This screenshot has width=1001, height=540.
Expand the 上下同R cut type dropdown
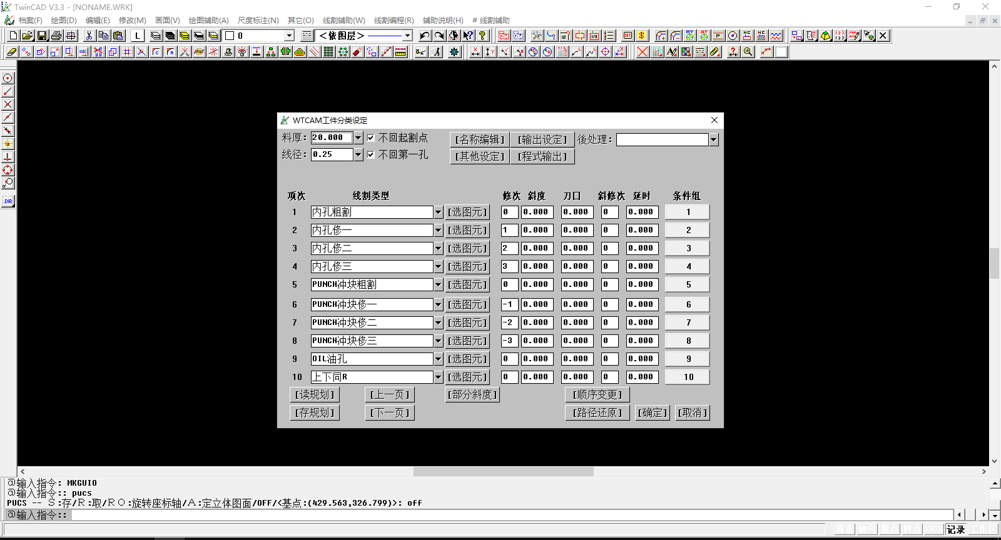click(438, 377)
